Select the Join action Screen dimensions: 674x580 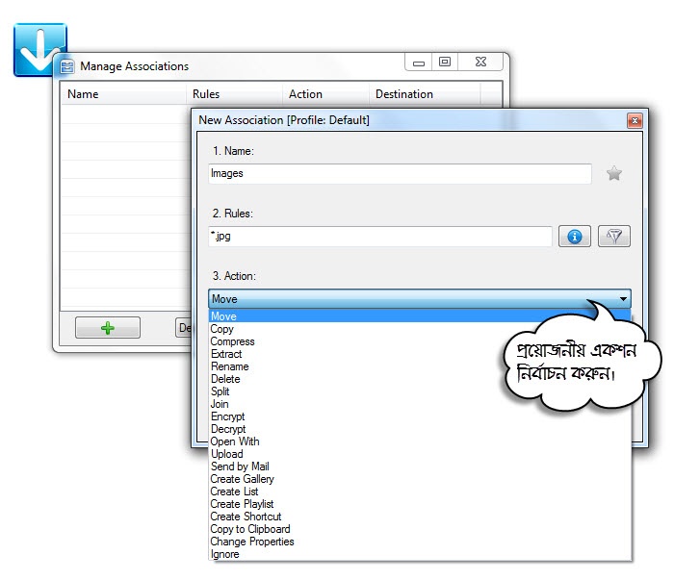coord(420,404)
